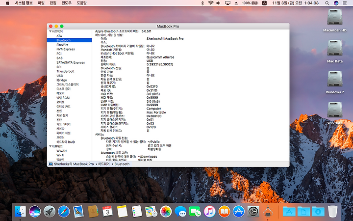Screen dimensions: 353x221
Task: Open FaceTime green icon in Dock
Action: (195, 212)
